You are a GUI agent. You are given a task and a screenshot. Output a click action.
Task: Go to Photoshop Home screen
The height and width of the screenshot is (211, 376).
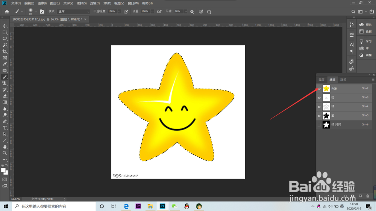click(7, 12)
